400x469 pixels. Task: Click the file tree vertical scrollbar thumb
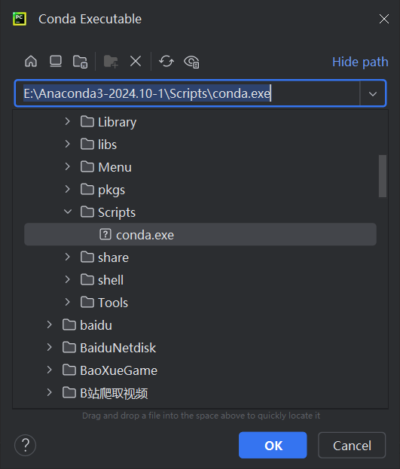383,176
